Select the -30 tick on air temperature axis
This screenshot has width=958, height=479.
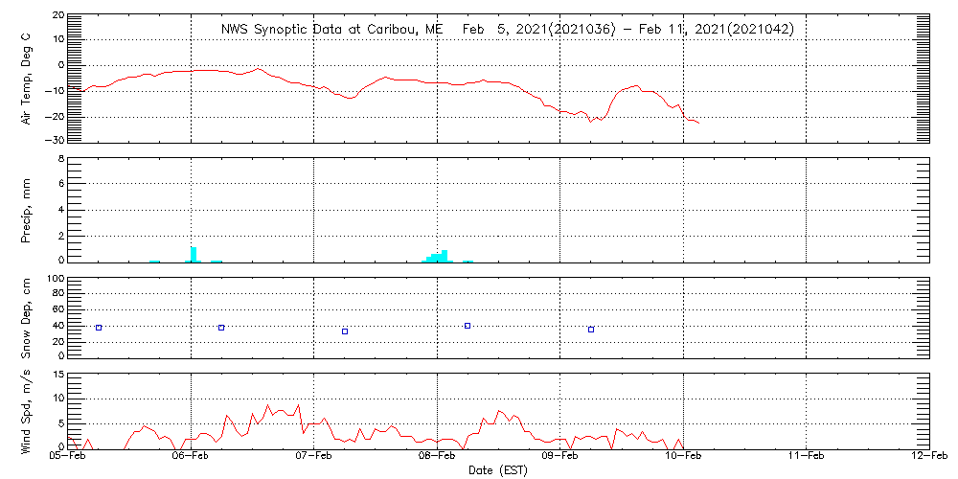click(x=54, y=141)
